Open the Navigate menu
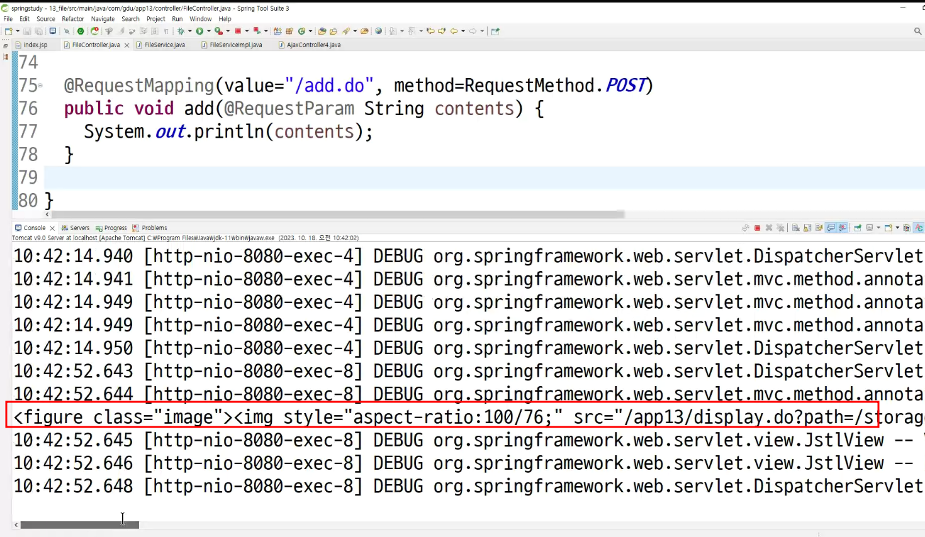This screenshot has height=537, width=925. click(x=103, y=19)
